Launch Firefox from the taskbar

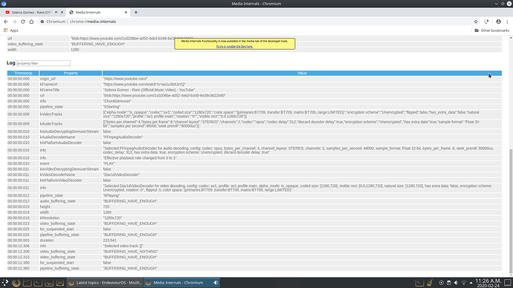[x=16, y=283]
